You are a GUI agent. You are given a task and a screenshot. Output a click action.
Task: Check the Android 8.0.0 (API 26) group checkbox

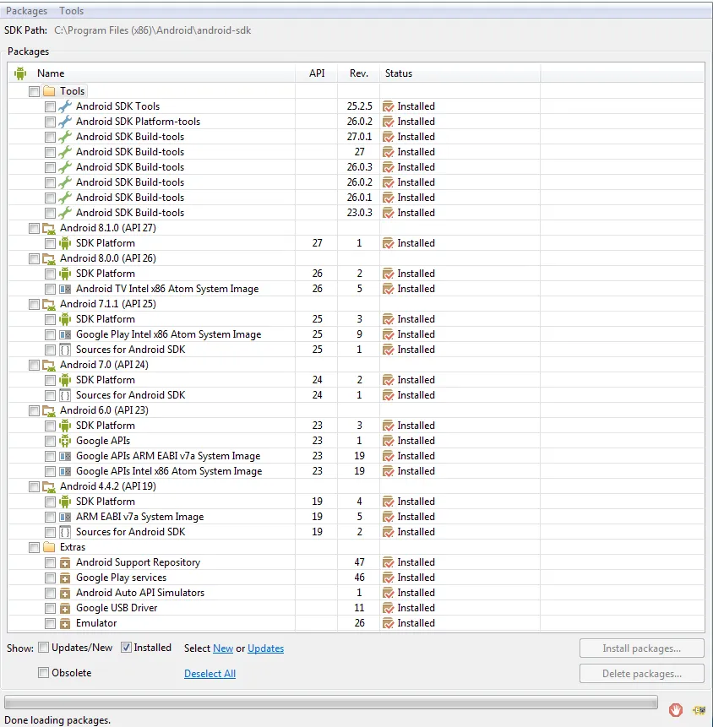point(34,258)
